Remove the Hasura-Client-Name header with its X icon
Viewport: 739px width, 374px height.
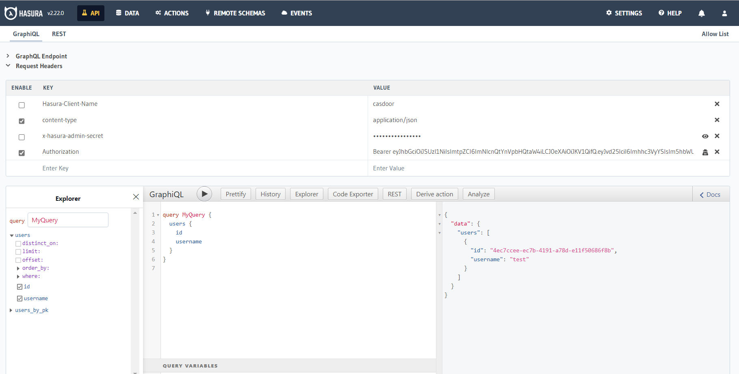717,104
